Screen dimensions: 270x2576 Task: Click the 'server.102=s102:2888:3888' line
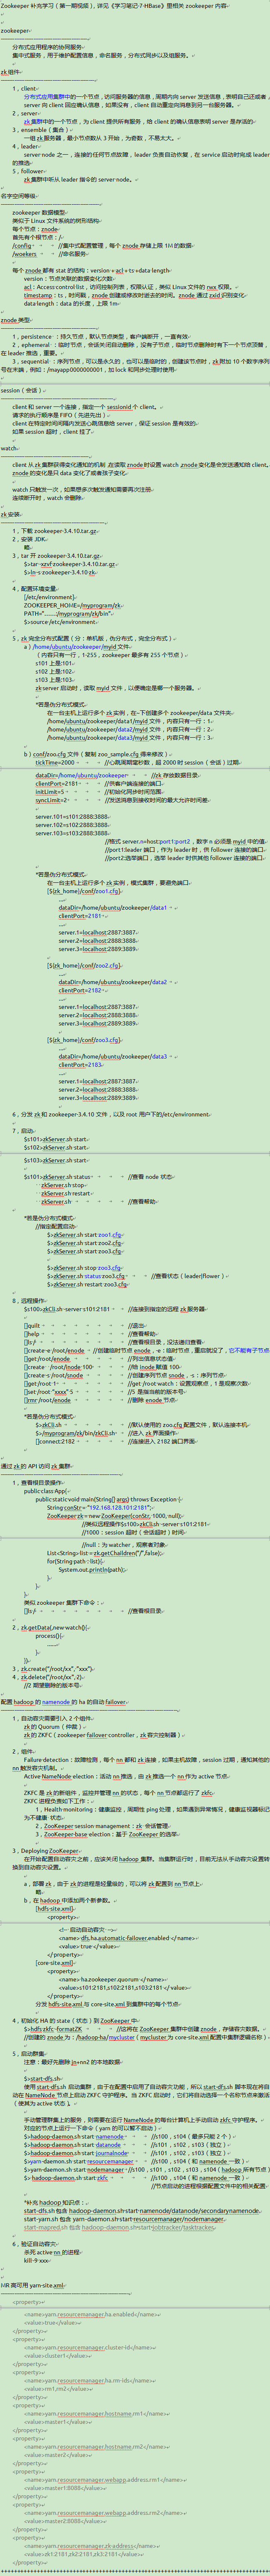click(73, 825)
